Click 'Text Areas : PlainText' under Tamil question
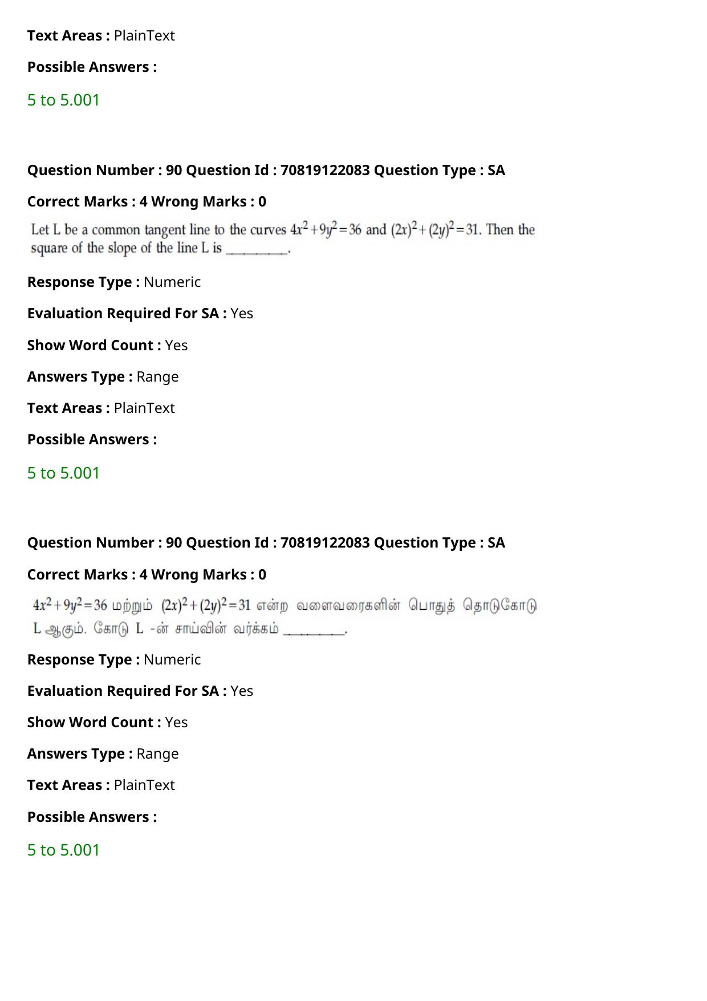 pyautogui.click(x=101, y=785)
